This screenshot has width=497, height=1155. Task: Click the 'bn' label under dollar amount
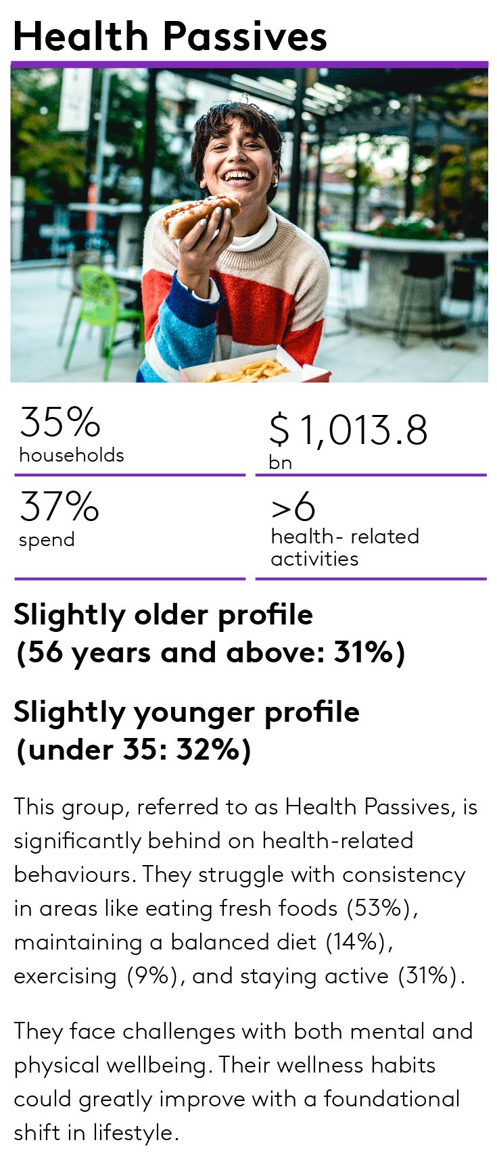click(280, 463)
